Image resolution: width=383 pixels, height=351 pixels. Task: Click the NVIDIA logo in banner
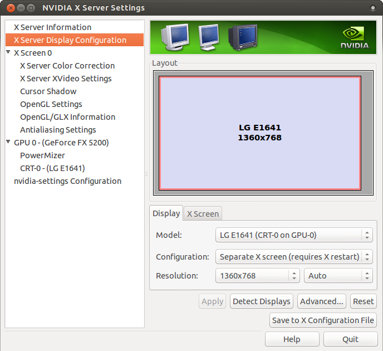click(355, 38)
